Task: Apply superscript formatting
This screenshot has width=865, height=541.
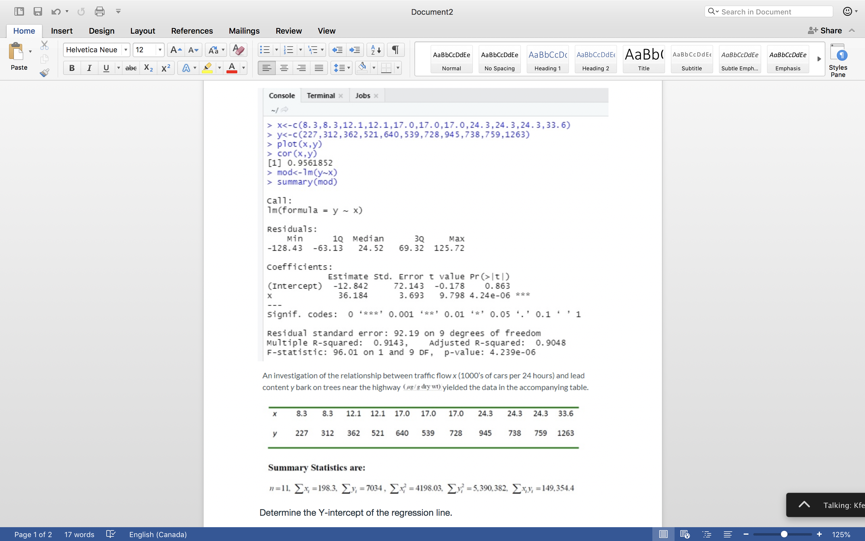Action: click(x=165, y=68)
